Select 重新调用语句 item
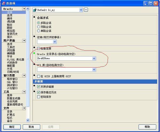This screenshot has width=160, height=132. pyautogui.click(x=15, y=105)
